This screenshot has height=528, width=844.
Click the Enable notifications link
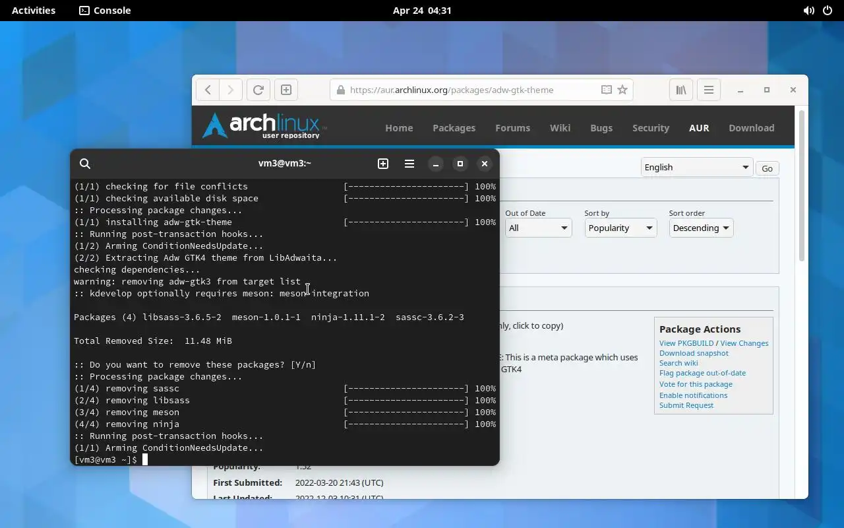coord(693,395)
